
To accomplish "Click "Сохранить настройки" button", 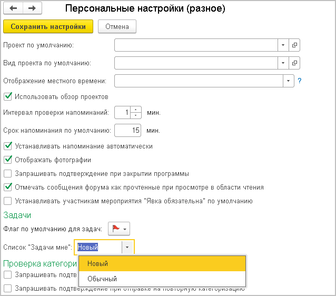I will (48, 26).
